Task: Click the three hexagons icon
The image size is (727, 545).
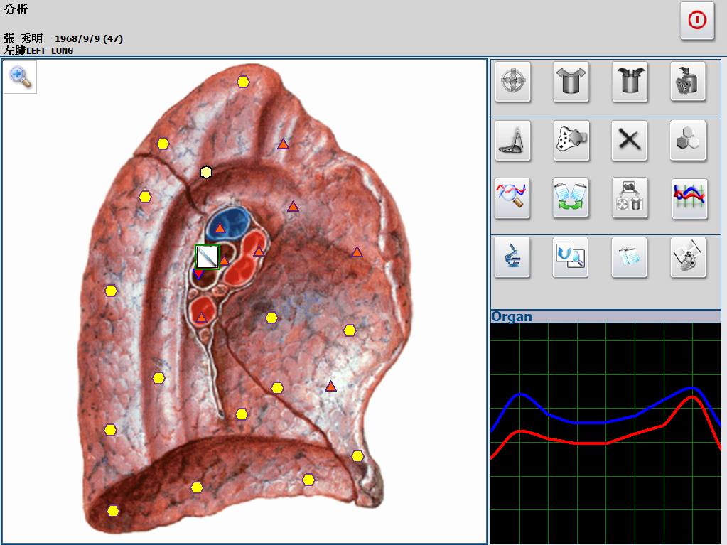Action: click(x=688, y=140)
